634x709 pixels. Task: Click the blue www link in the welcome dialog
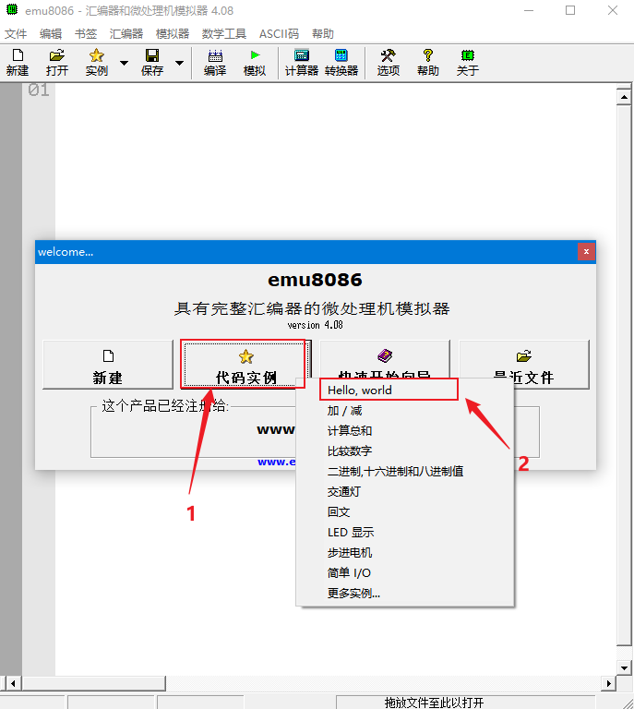pos(276,462)
